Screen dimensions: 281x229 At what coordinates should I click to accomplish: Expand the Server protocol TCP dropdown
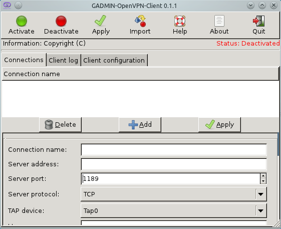click(x=174, y=194)
